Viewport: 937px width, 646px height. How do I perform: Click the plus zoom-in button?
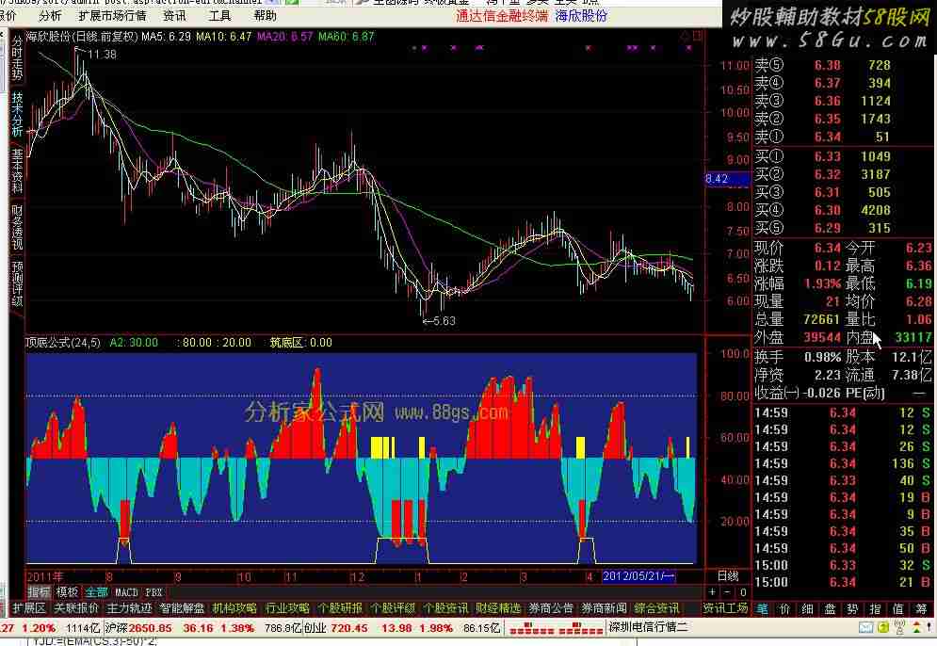click(712, 592)
